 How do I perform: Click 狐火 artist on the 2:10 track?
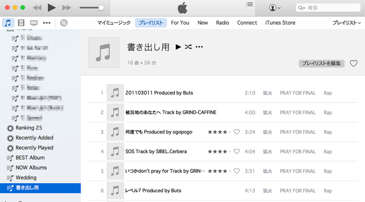pos(267,93)
